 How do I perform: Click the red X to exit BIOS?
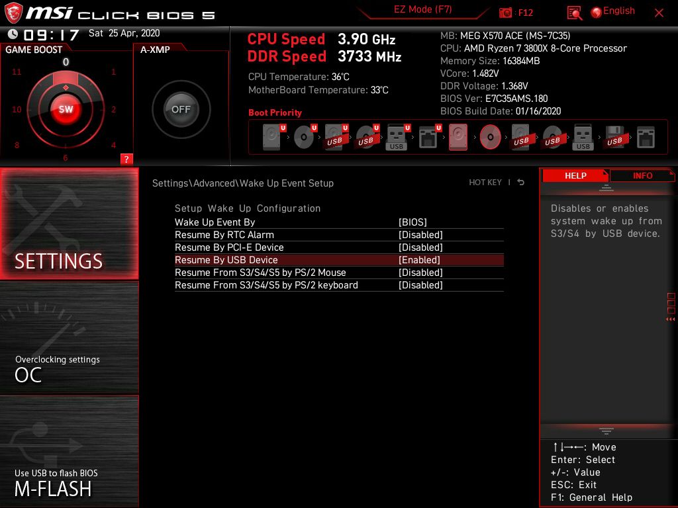659,13
